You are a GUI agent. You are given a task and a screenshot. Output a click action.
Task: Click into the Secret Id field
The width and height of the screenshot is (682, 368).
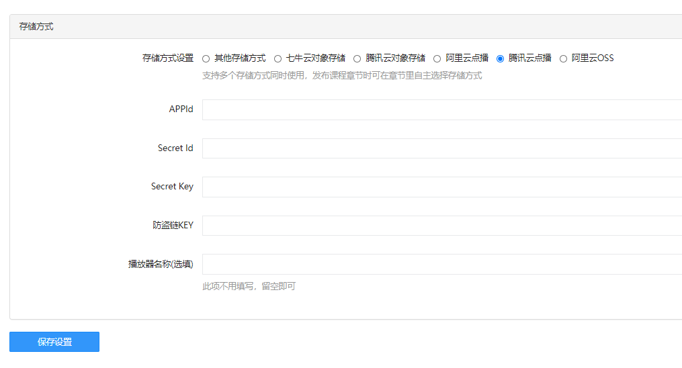[442, 148]
